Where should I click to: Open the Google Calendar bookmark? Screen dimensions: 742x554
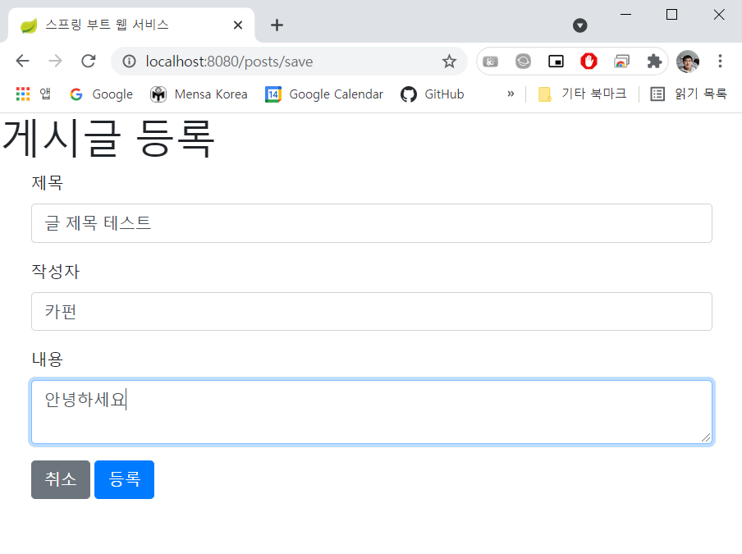324,94
